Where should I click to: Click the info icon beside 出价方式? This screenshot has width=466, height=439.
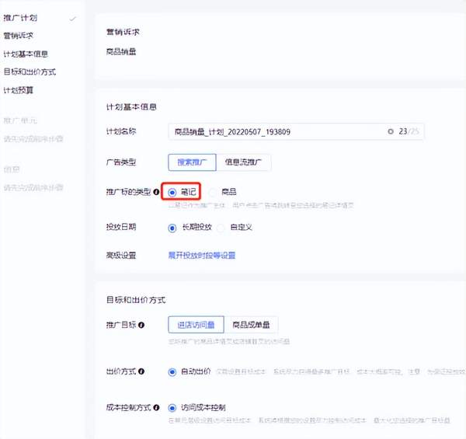pyautogui.click(x=141, y=372)
